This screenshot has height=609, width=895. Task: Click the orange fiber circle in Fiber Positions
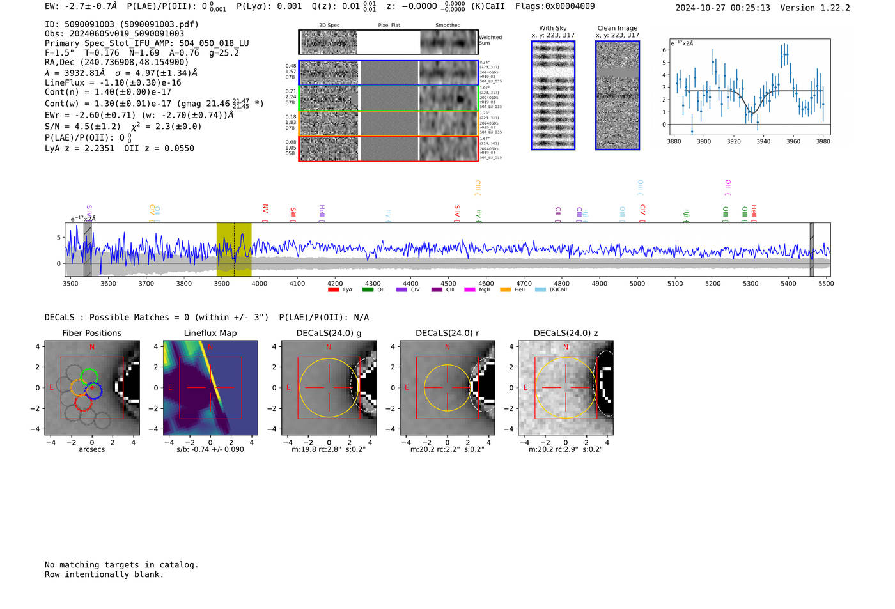pyautogui.click(x=79, y=387)
